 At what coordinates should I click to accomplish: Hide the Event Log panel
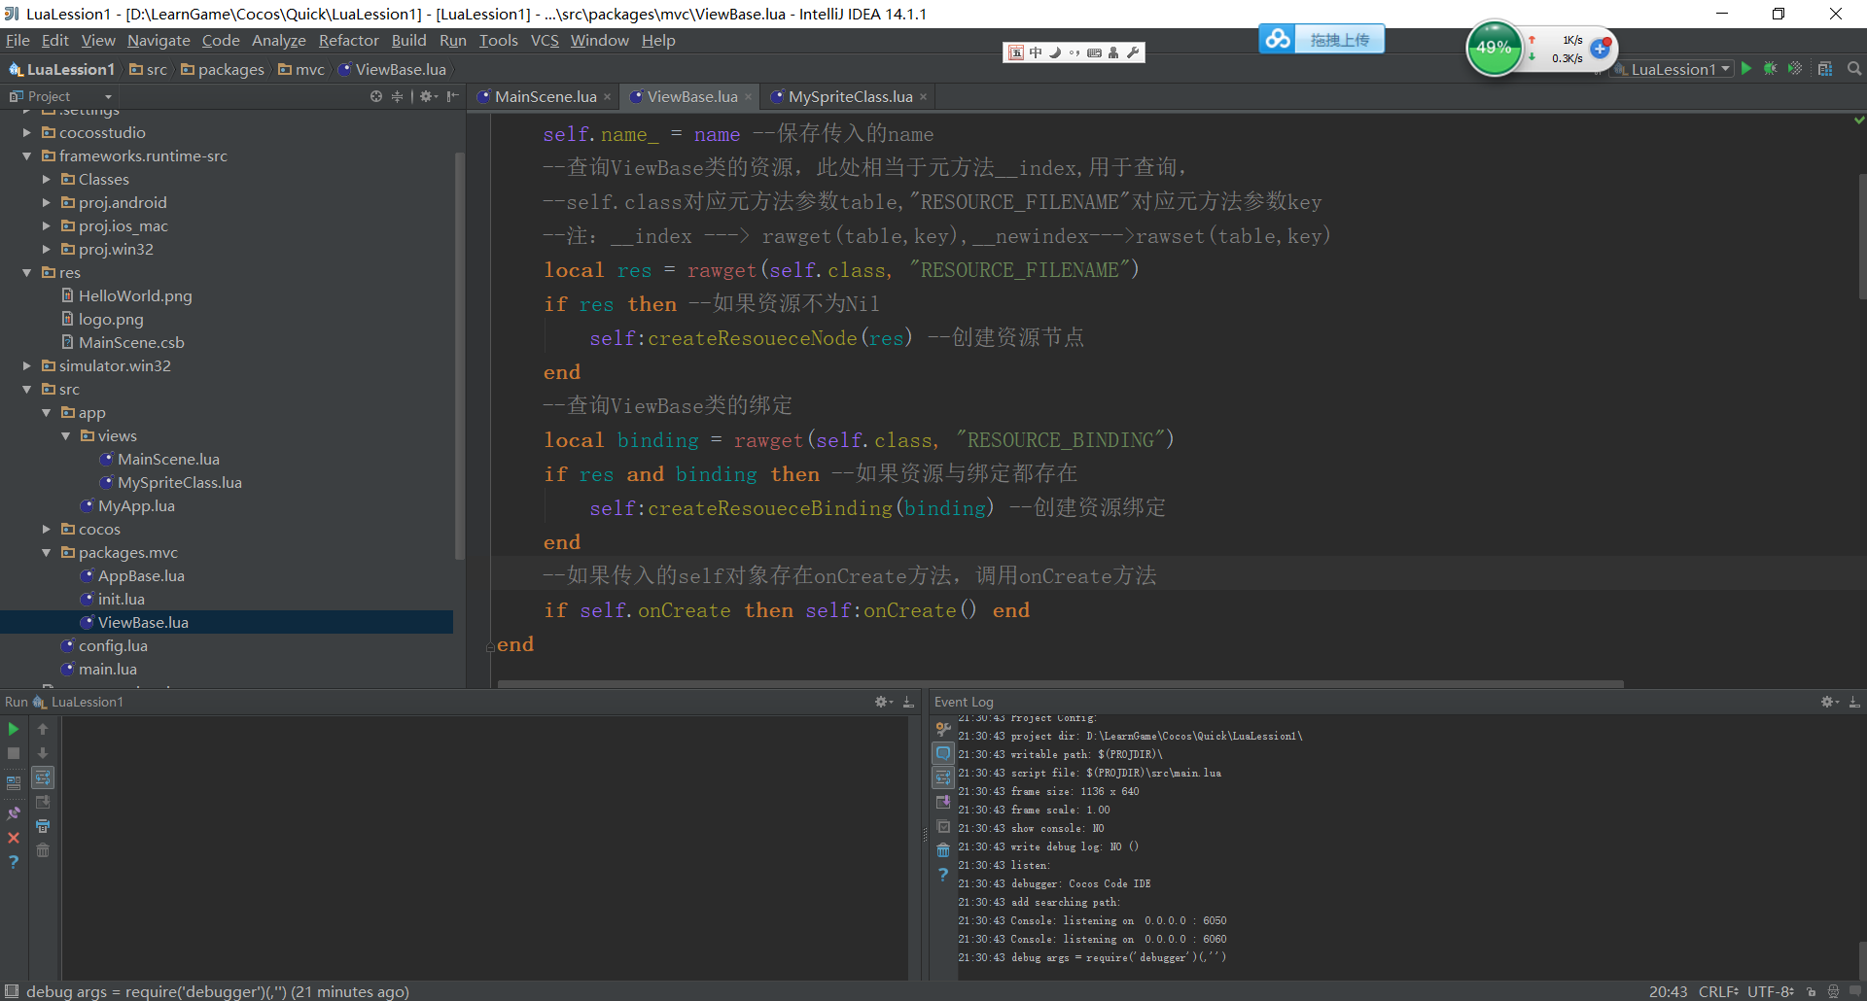[1854, 702]
